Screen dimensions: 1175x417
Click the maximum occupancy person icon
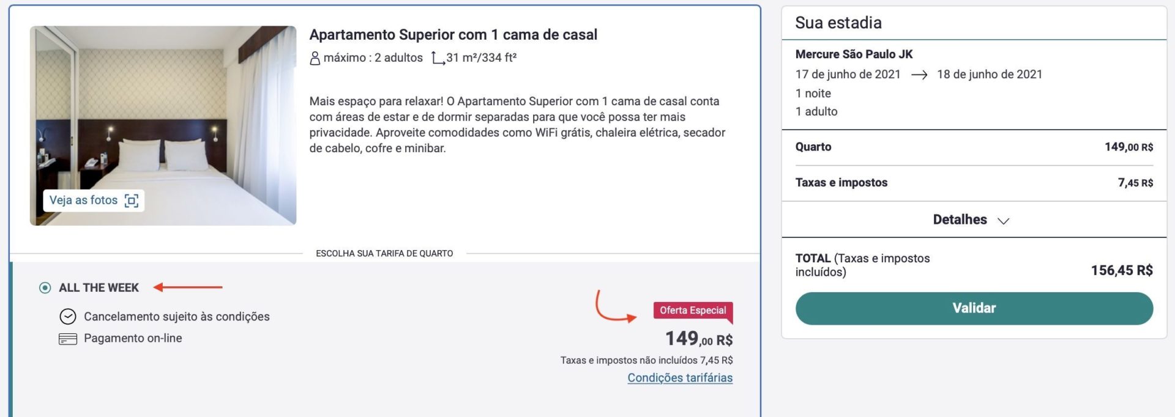(315, 58)
